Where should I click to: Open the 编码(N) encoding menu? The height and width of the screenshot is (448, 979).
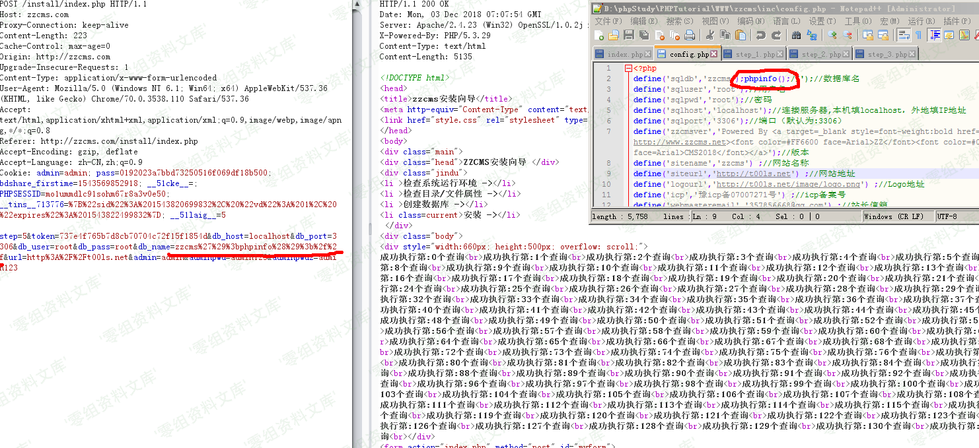pyautogui.click(x=750, y=21)
